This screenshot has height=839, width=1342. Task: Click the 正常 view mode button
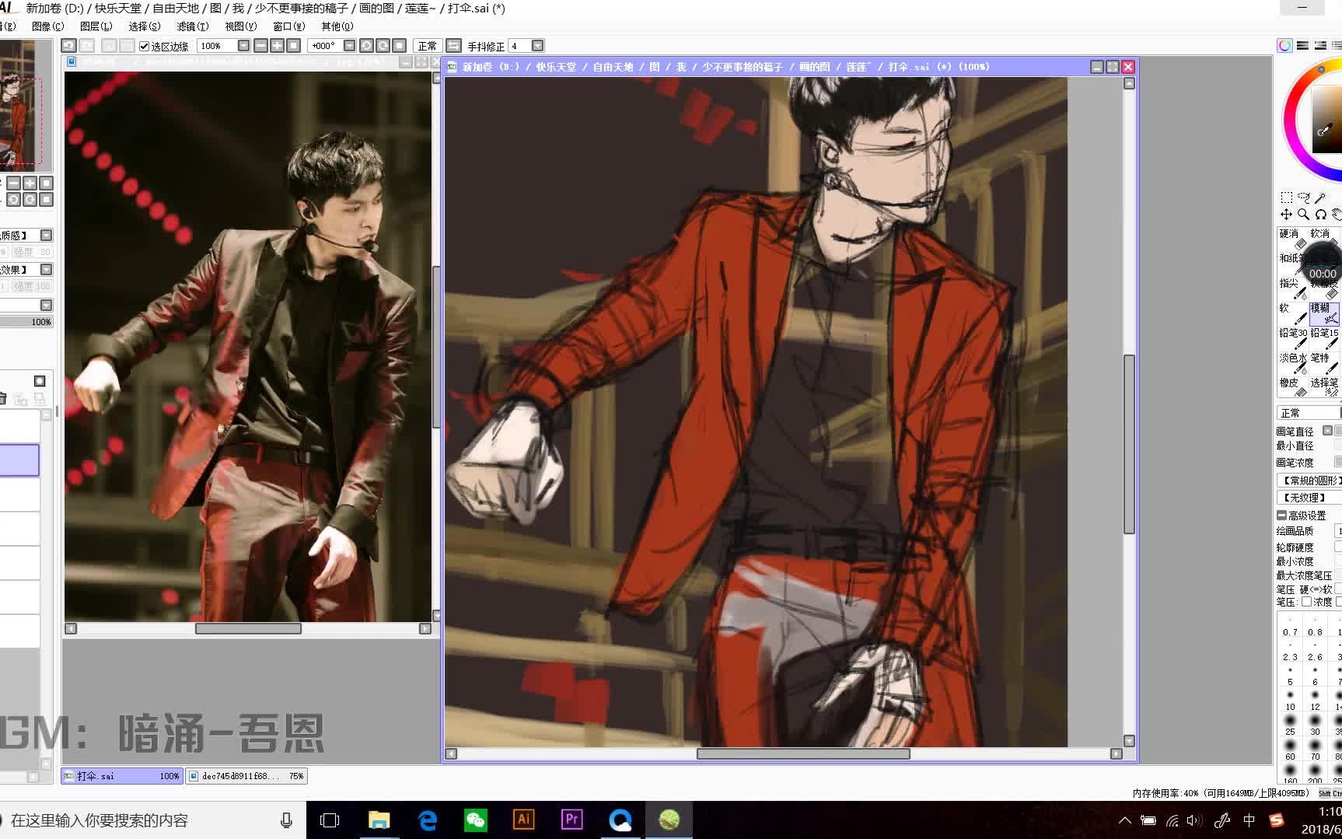[427, 46]
